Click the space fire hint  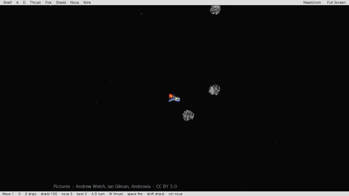[135, 194]
